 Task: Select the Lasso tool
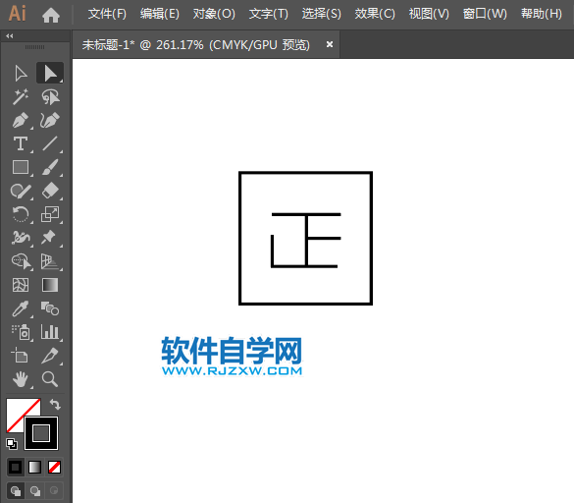[50, 97]
